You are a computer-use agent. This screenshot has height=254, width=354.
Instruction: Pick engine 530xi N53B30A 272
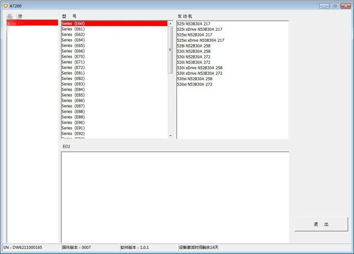coord(195,84)
